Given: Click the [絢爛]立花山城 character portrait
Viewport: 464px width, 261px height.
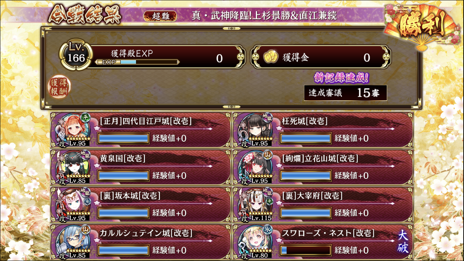Looking at the screenshot, I should pos(255,167).
